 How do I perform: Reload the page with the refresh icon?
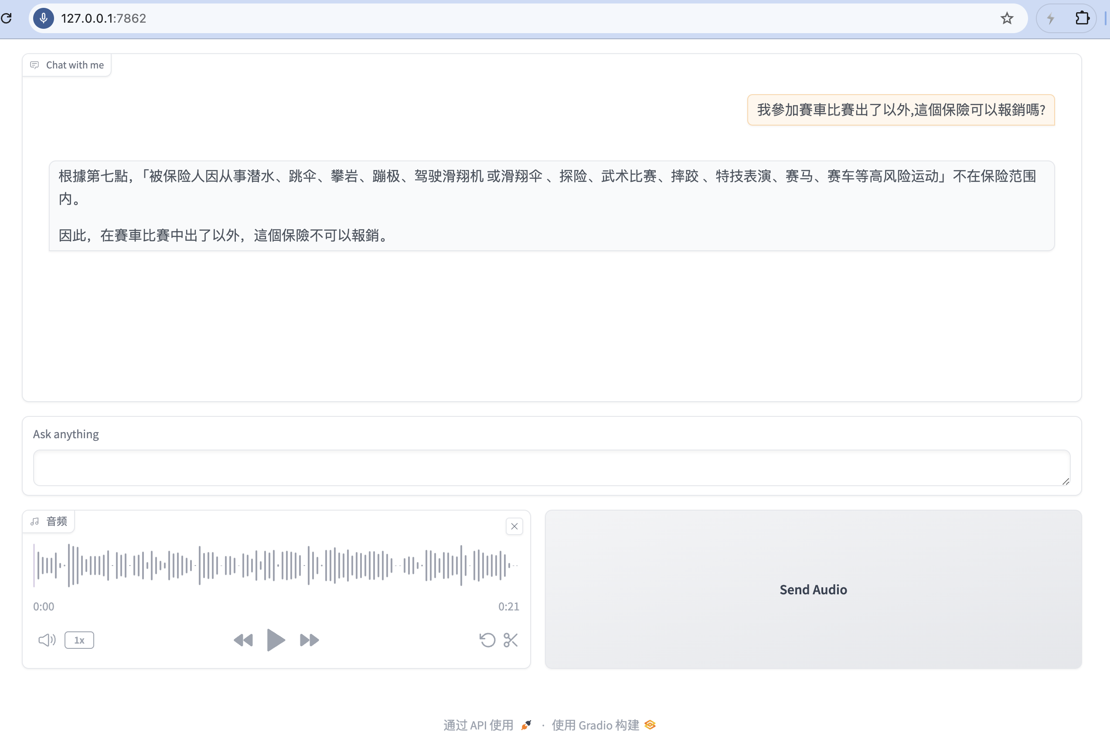click(7, 18)
